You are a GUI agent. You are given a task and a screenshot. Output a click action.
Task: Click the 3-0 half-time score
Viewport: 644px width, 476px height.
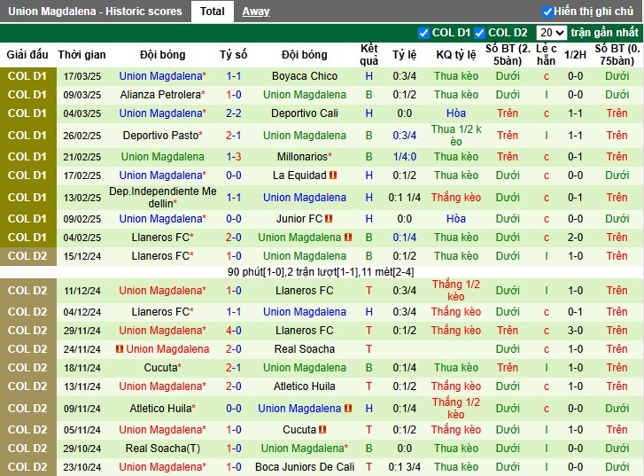pos(575,331)
